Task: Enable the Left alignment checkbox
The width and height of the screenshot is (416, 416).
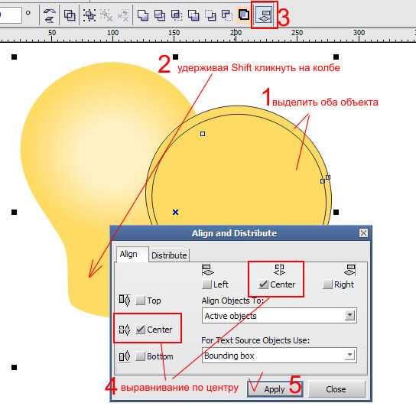Action: [206, 284]
